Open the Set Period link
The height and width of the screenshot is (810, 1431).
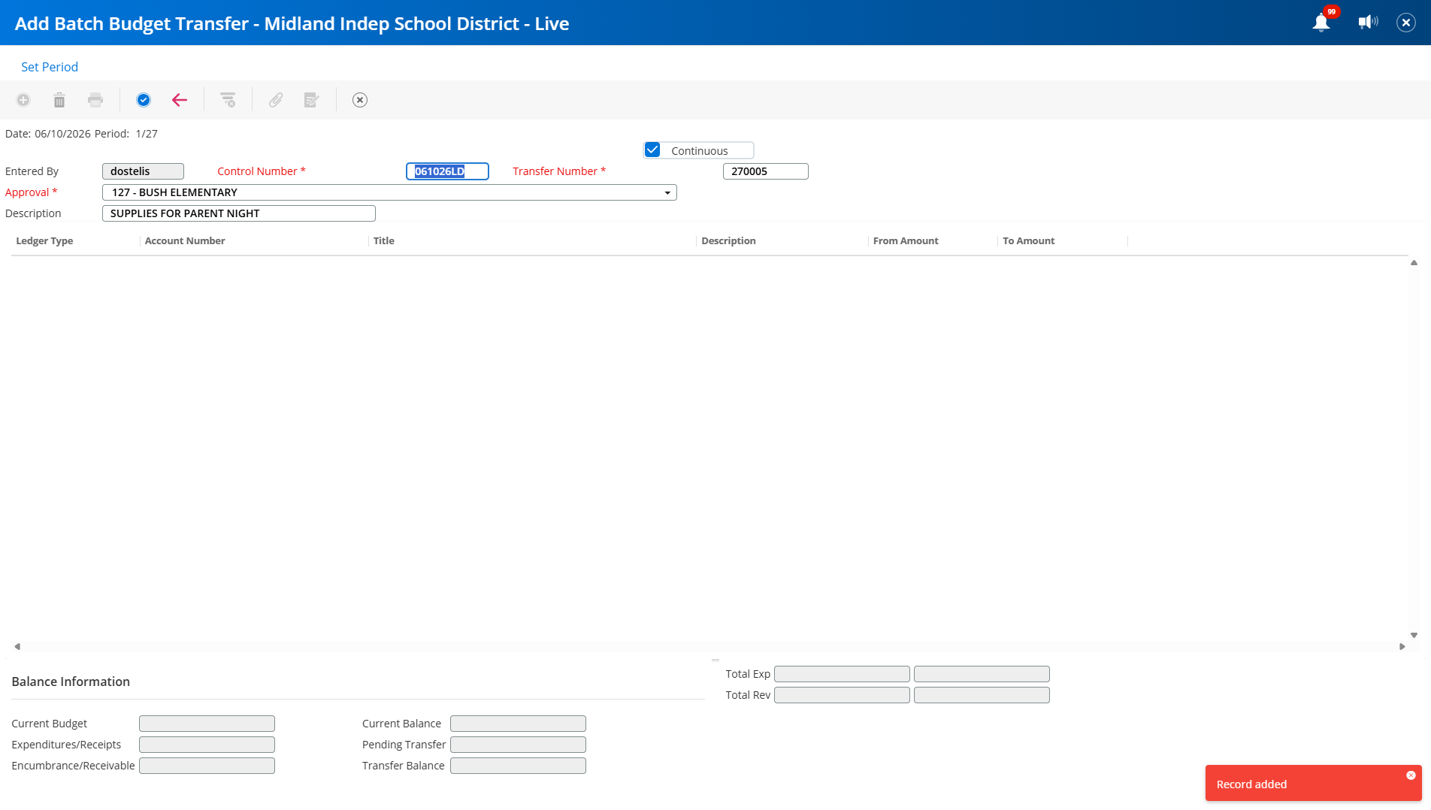point(50,67)
